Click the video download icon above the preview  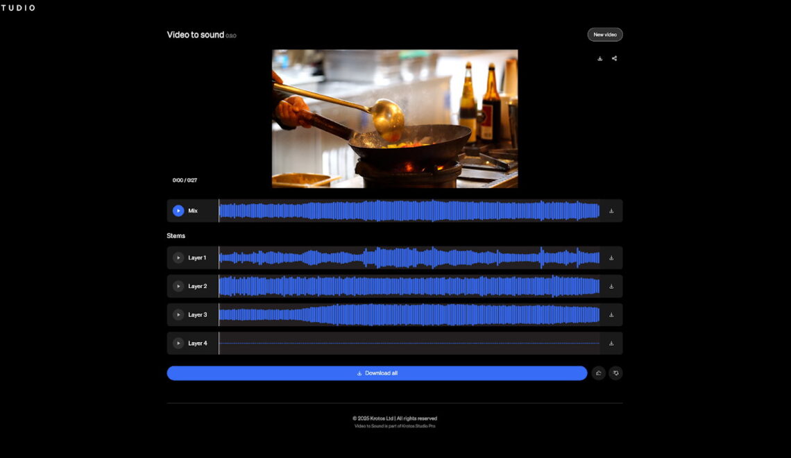click(599, 58)
